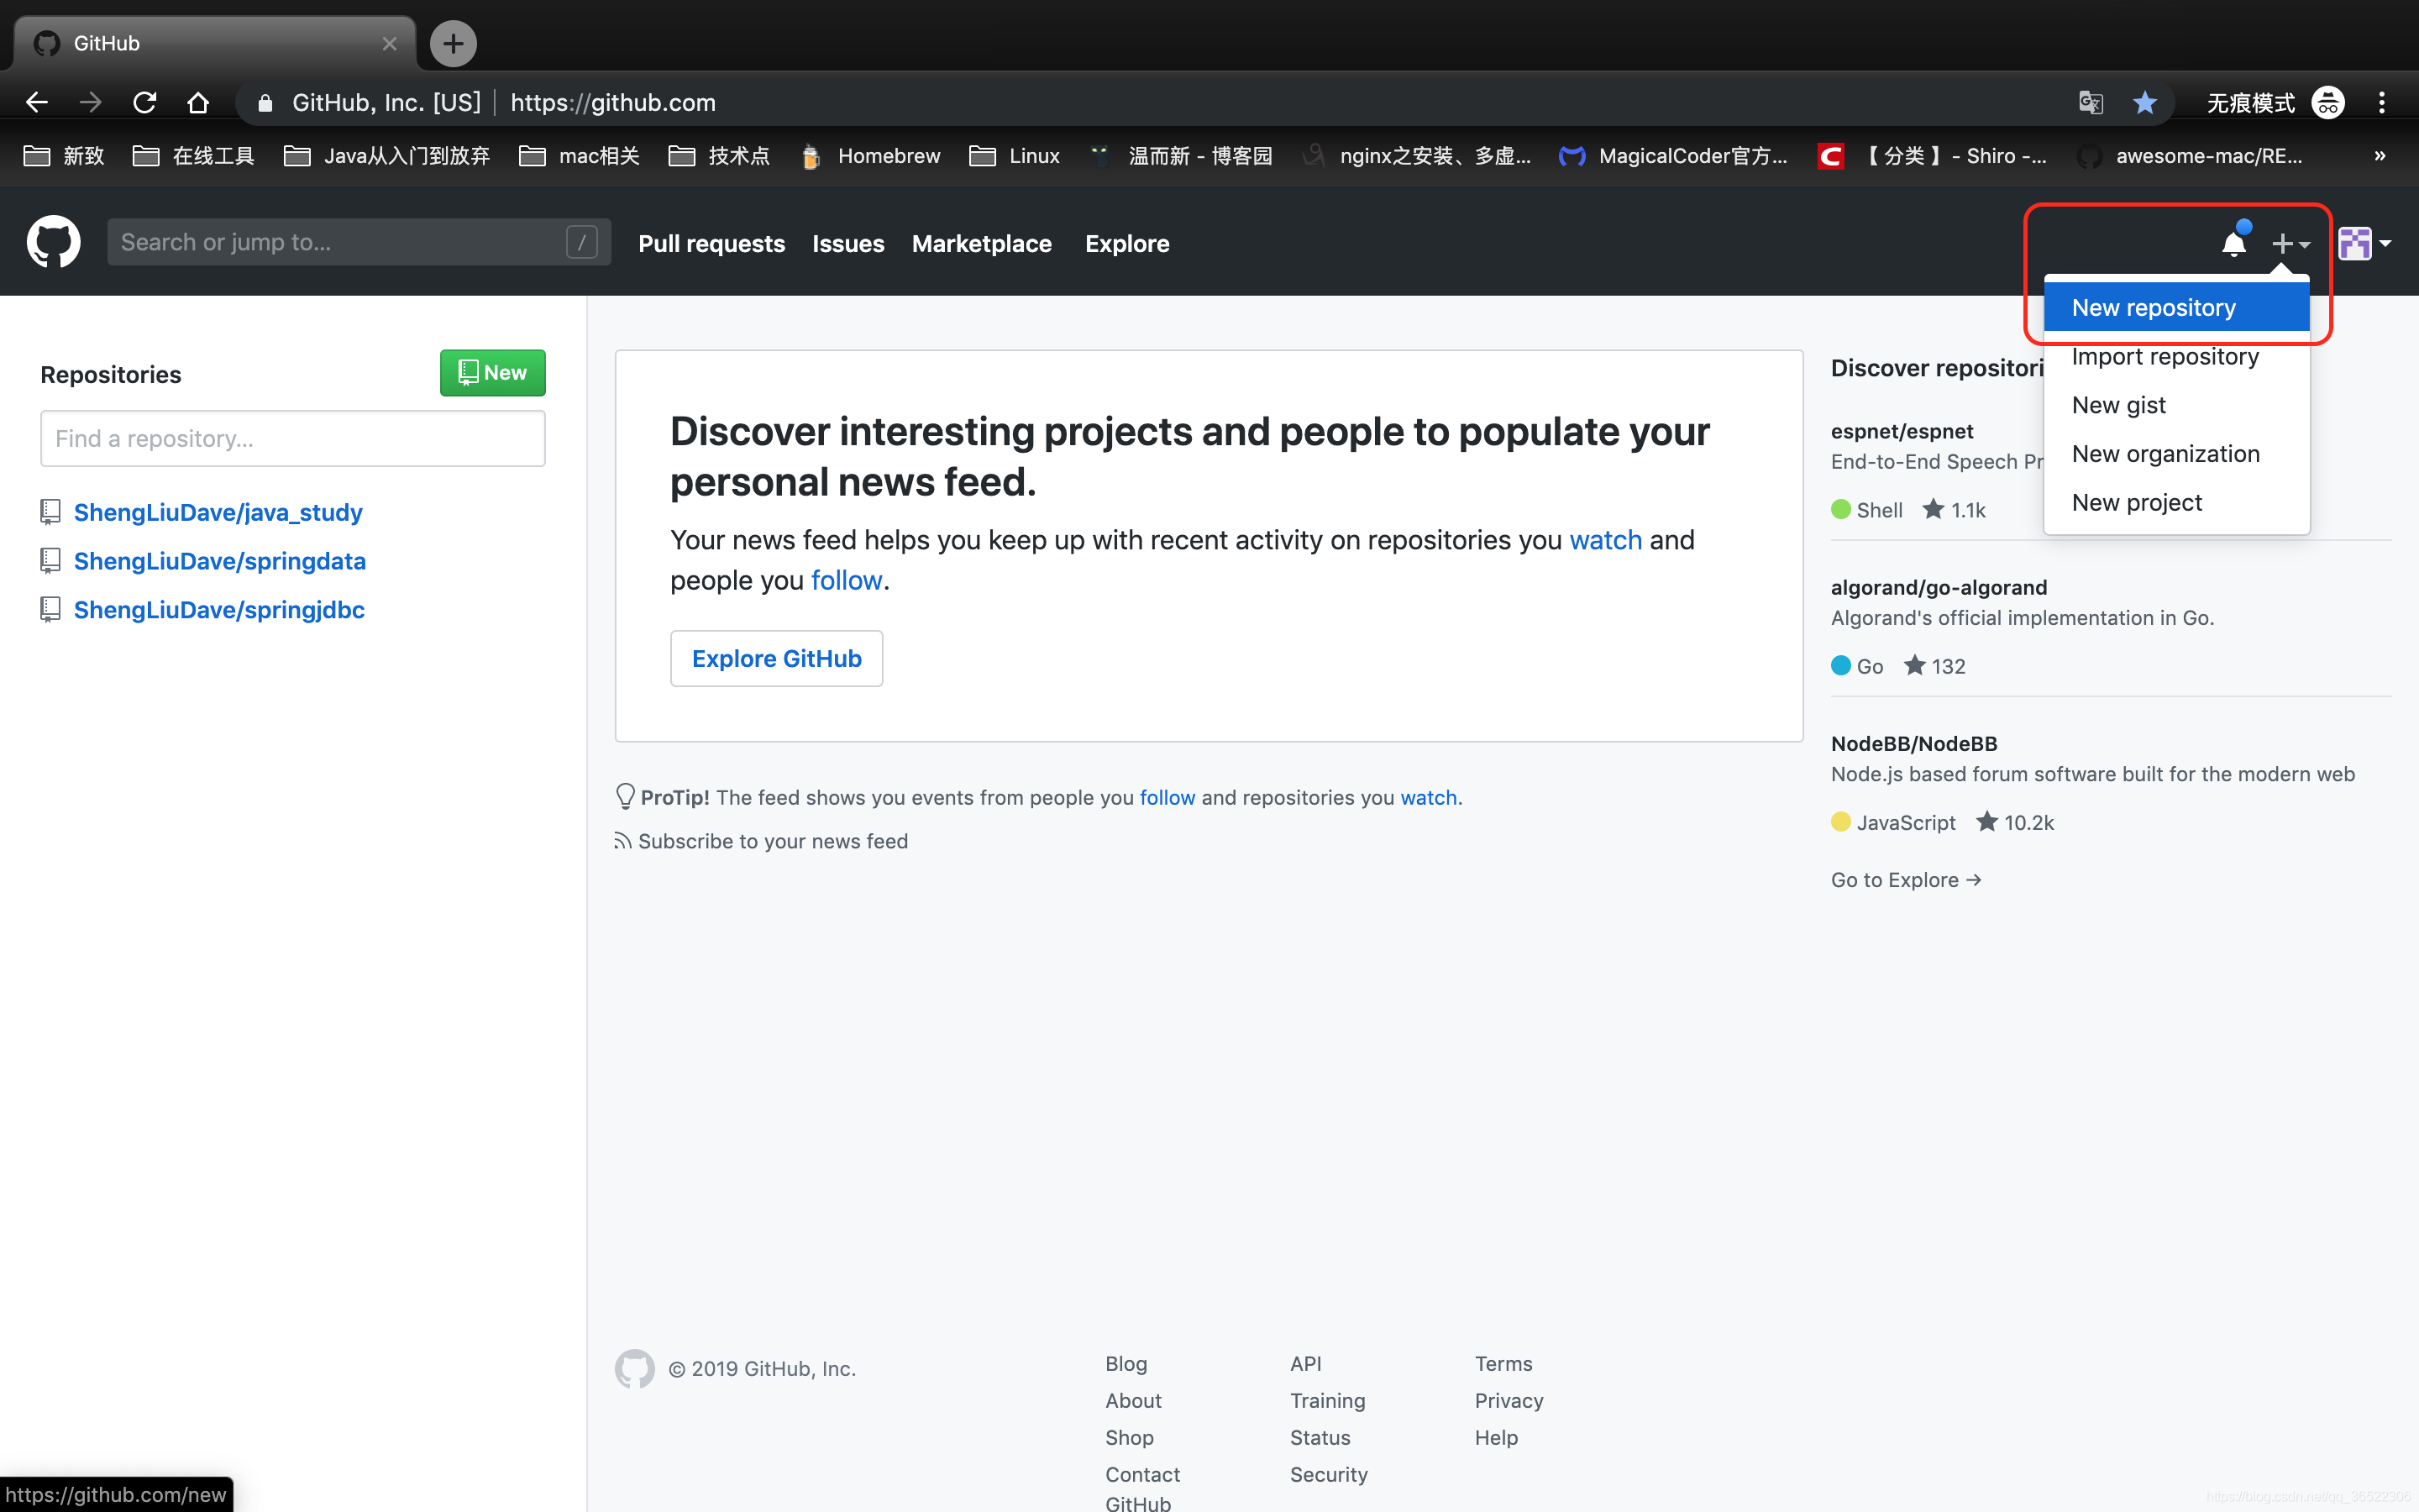
Task: Open Import repository dropdown option
Action: tap(2165, 355)
